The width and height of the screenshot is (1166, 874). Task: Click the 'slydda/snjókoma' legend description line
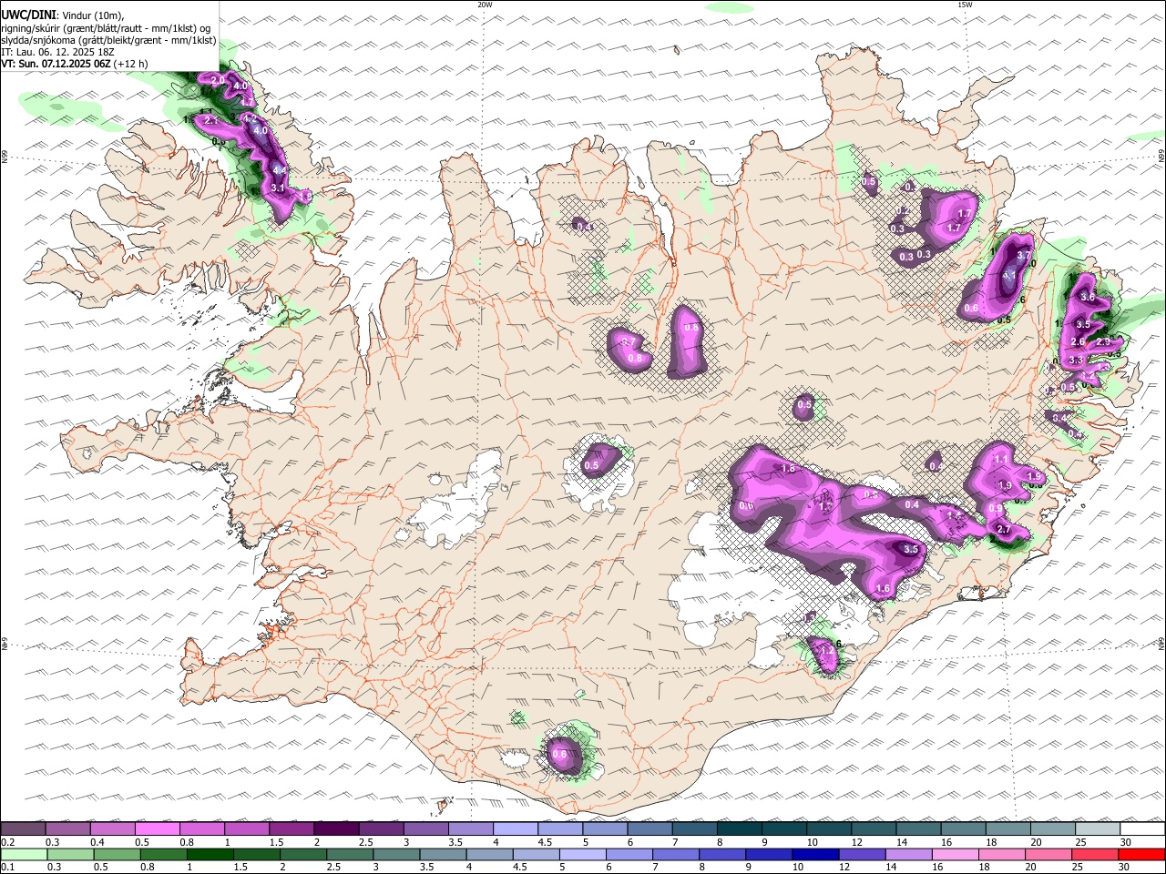pos(108,40)
